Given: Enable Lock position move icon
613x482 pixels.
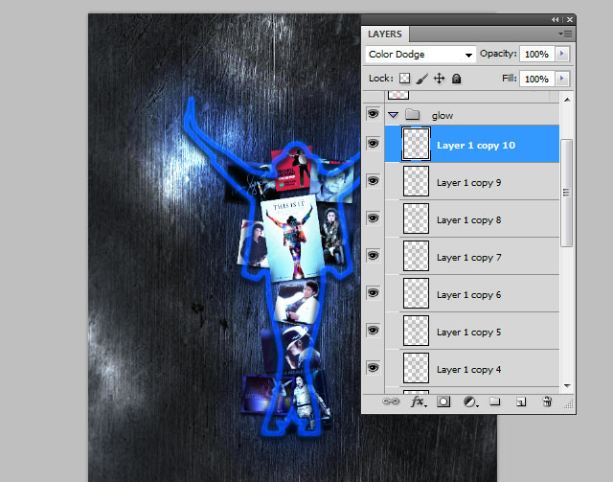Looking at the screenshot, I should [x=439, y=79].
